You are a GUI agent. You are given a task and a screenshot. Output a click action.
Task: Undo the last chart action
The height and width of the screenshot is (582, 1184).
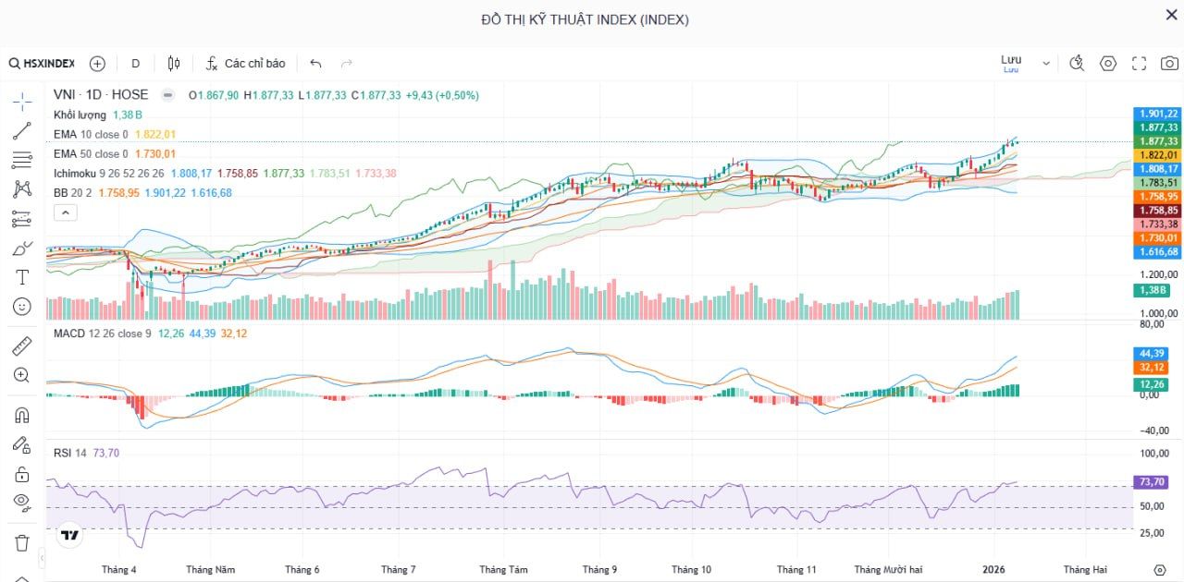click(x=314, y=63)
